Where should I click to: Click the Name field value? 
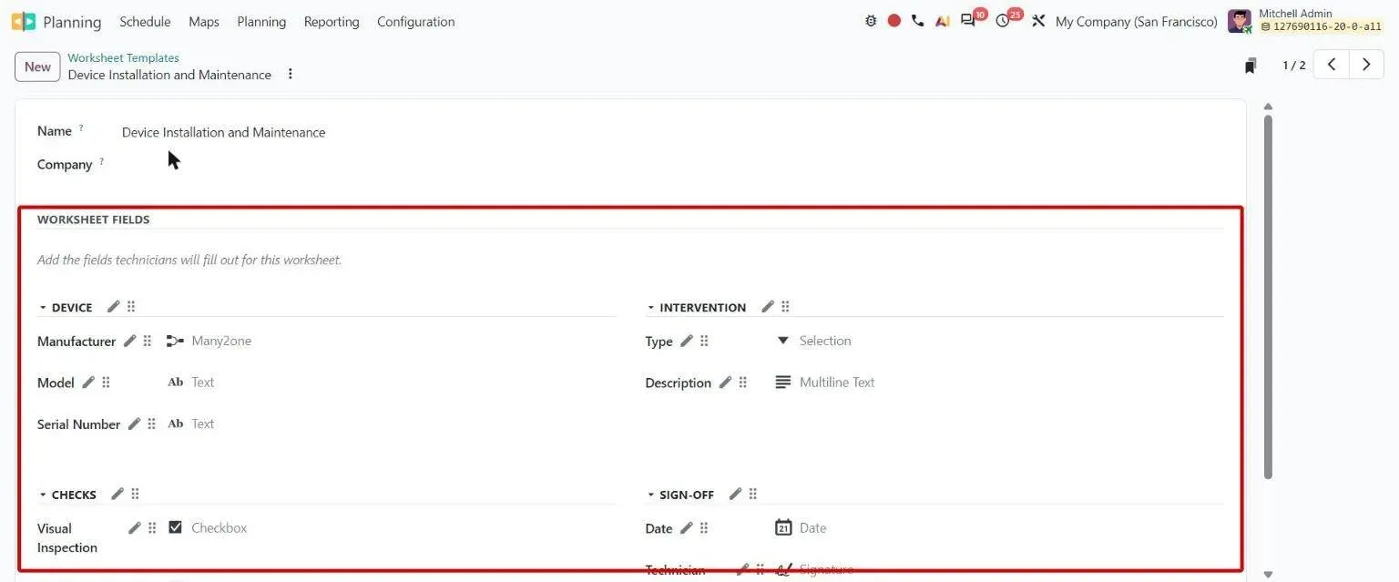223,132
